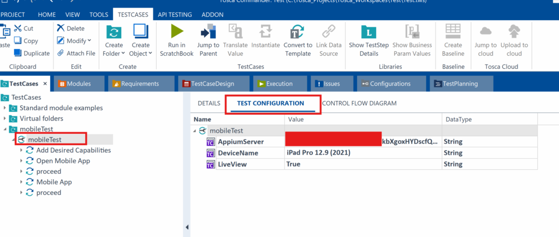Viewport: 559px width, 237px height.
Task: Click the Attach File paperclip icon
Action: point(61,53)
